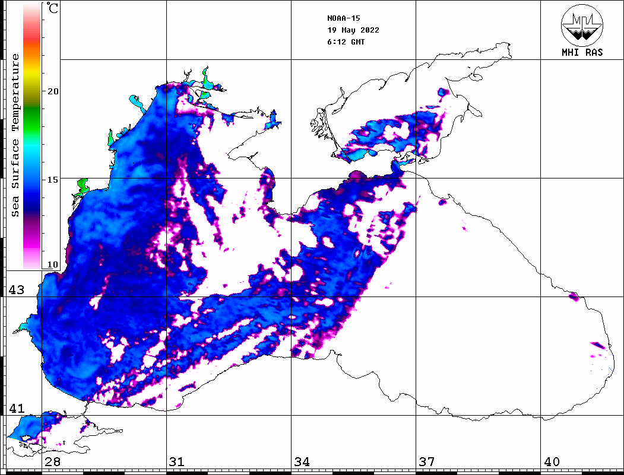The width and height of the screenshot is (624, 475).
Task: Click the date 19 May 2022
Action: pyautogui.click(x=353, y=30)
